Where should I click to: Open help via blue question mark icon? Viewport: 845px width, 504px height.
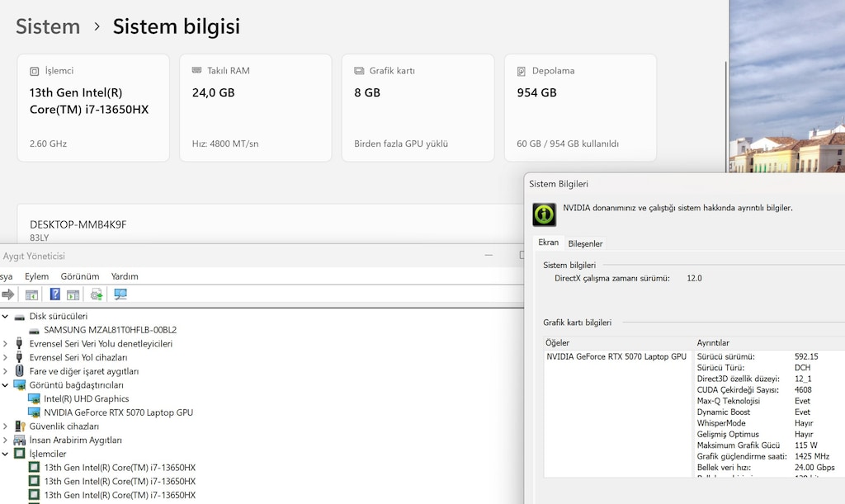point(55,294)
